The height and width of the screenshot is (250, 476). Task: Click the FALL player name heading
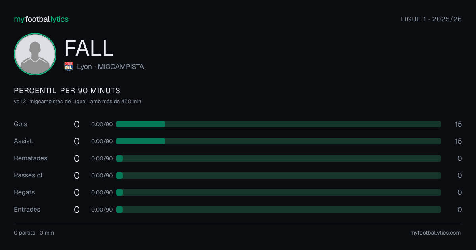tap(89, 48)
